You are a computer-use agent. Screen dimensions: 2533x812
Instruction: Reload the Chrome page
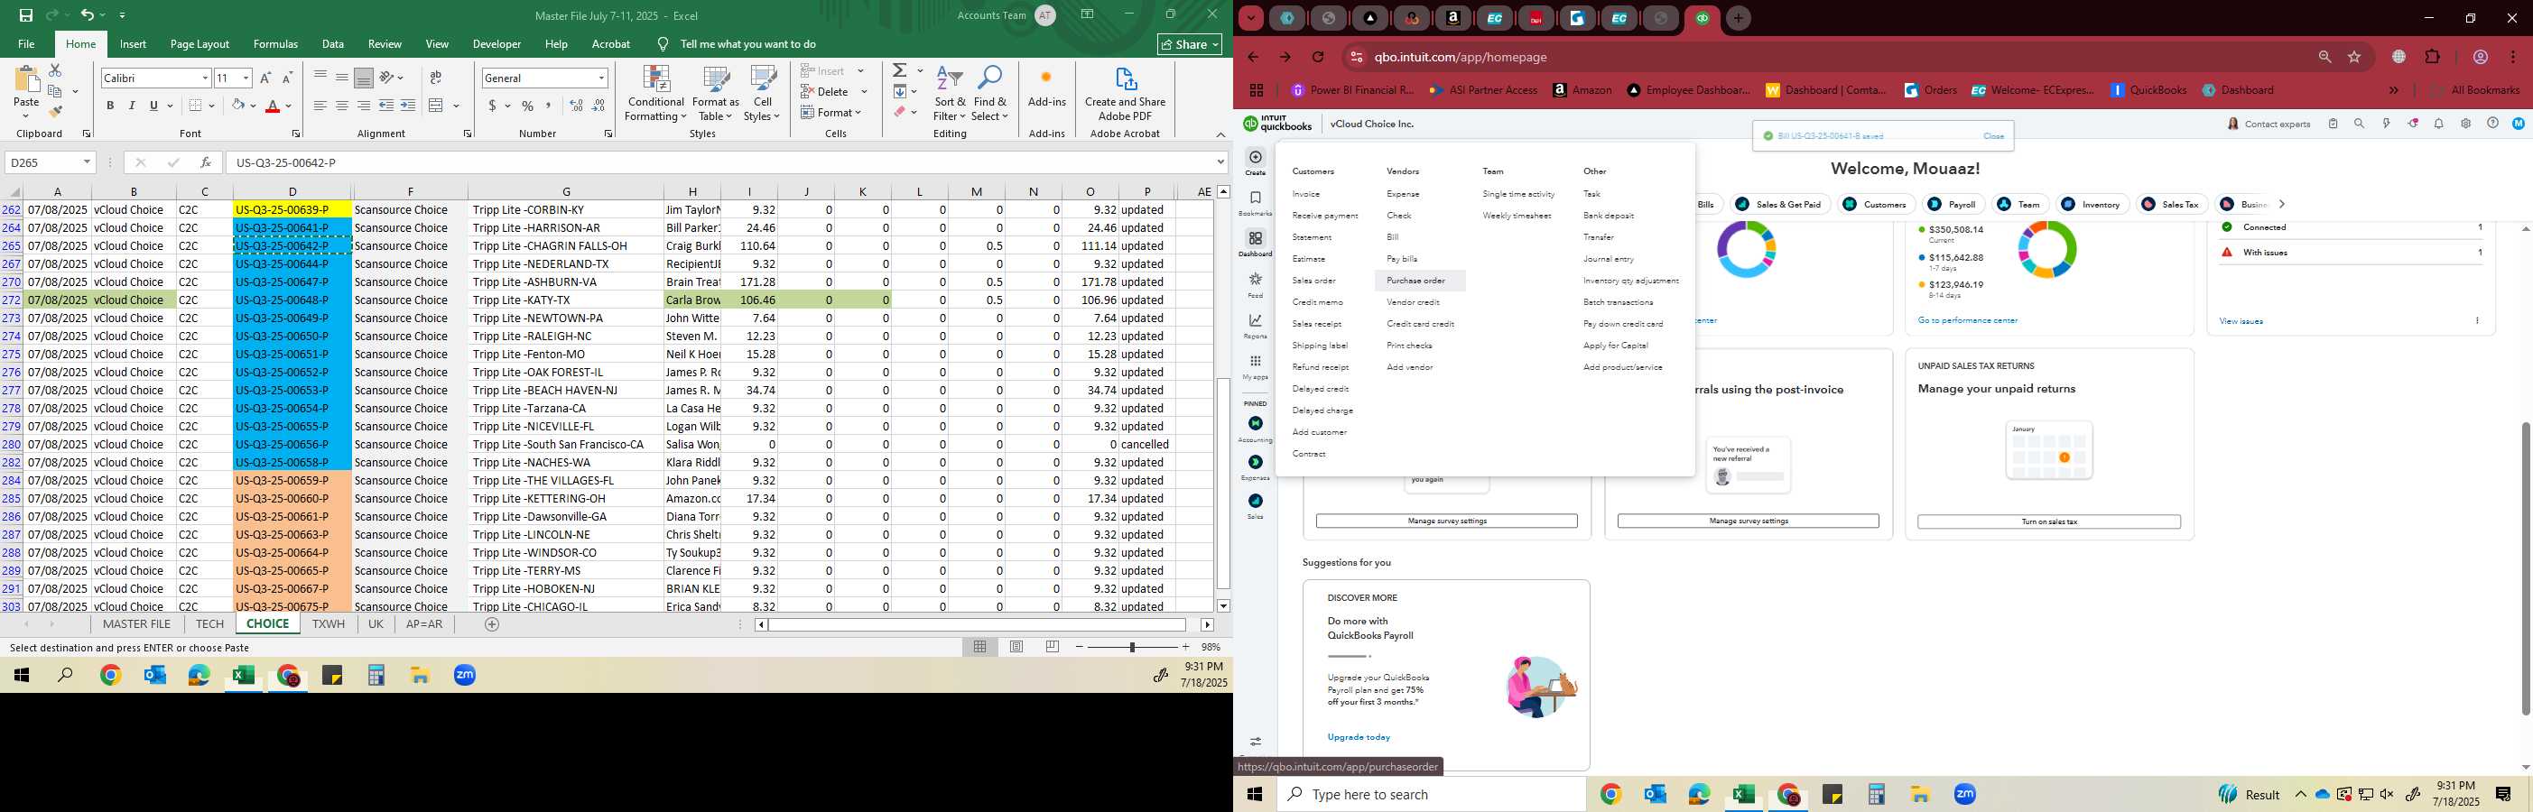coord(1319,57)
